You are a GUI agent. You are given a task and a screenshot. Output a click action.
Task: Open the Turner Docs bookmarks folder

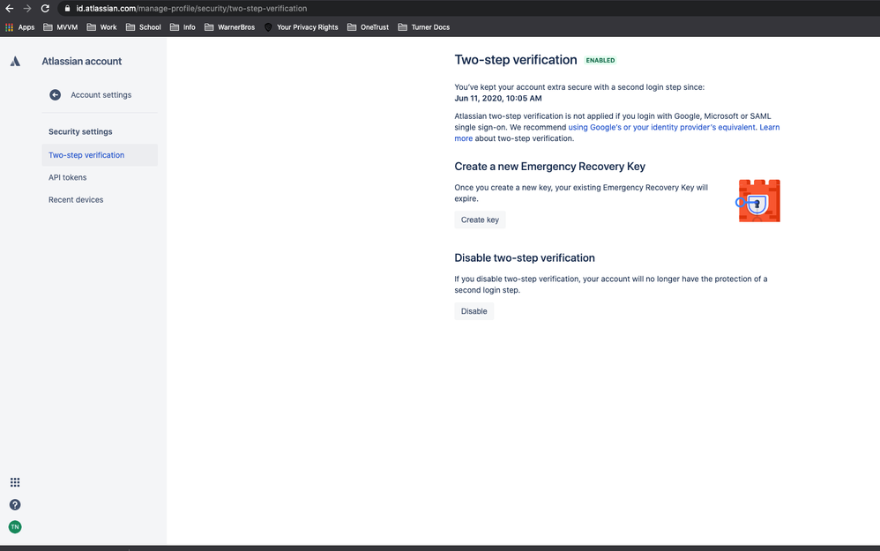point(424,27)
